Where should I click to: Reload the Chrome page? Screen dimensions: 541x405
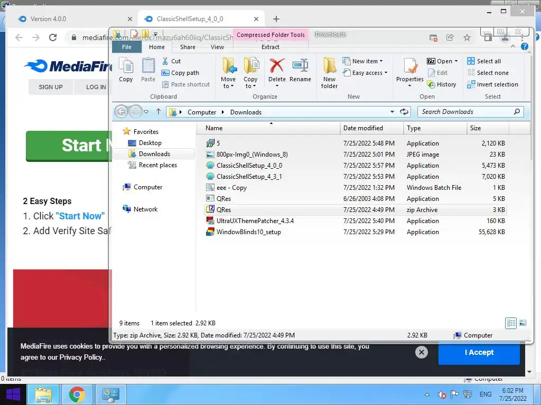[53, 37]
